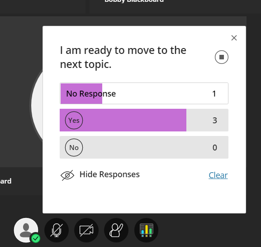Raise your hand
261x247 pixels.
click(116, 230)
